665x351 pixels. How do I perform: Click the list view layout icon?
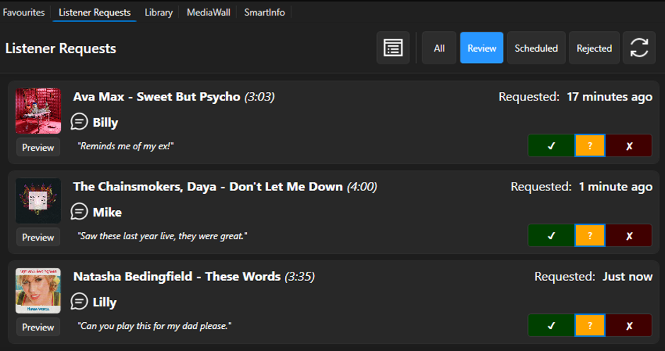click(x=393, y=47)
